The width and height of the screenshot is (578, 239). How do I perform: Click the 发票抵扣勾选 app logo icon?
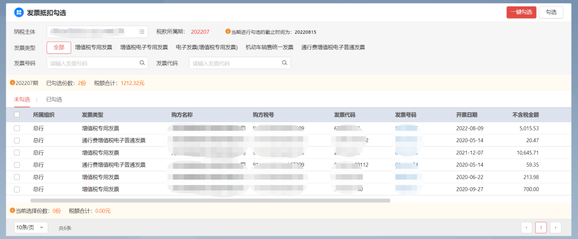click(x=19, y=12)
